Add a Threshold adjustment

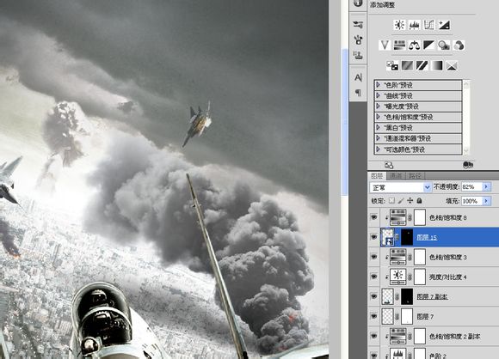click(422, 66)
